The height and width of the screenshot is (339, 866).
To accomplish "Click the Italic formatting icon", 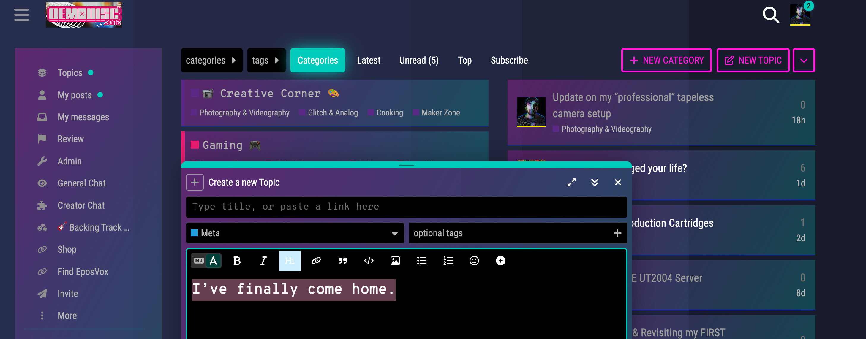I will (x=263, y=261).
